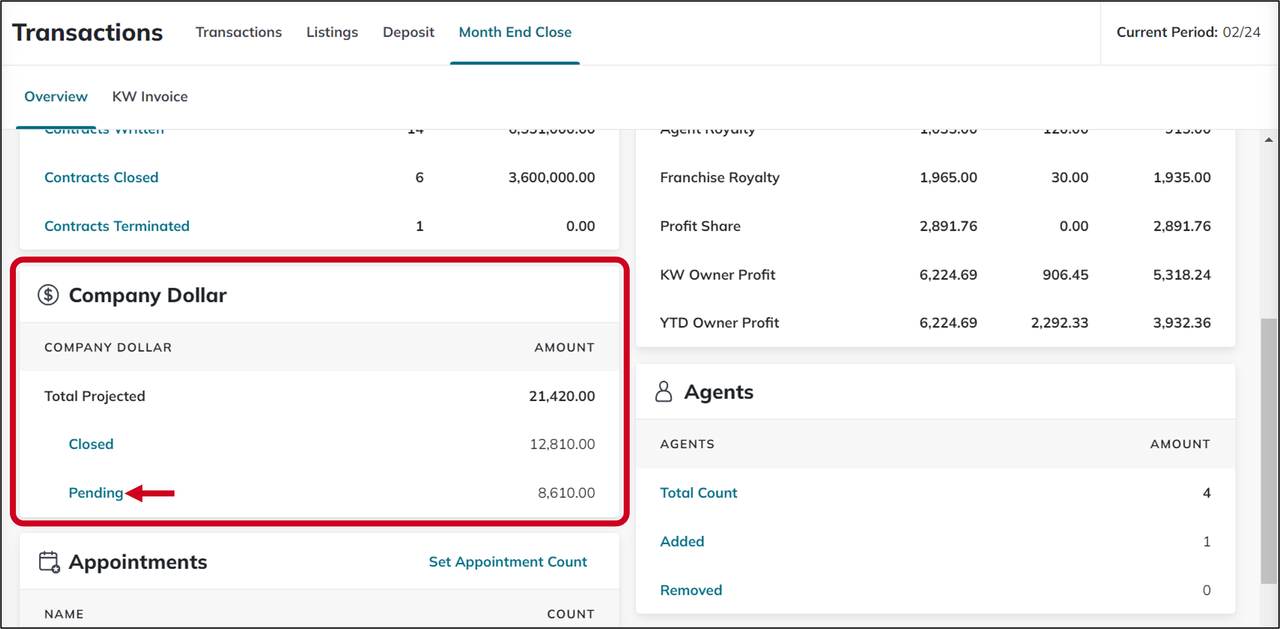Open Contracts Written details

pos(104,129)
